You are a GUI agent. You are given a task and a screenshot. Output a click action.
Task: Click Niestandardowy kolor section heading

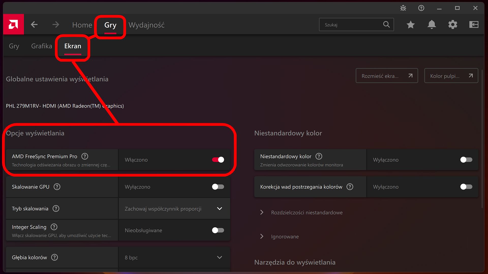pyautogui.click(x=288, y=133)
